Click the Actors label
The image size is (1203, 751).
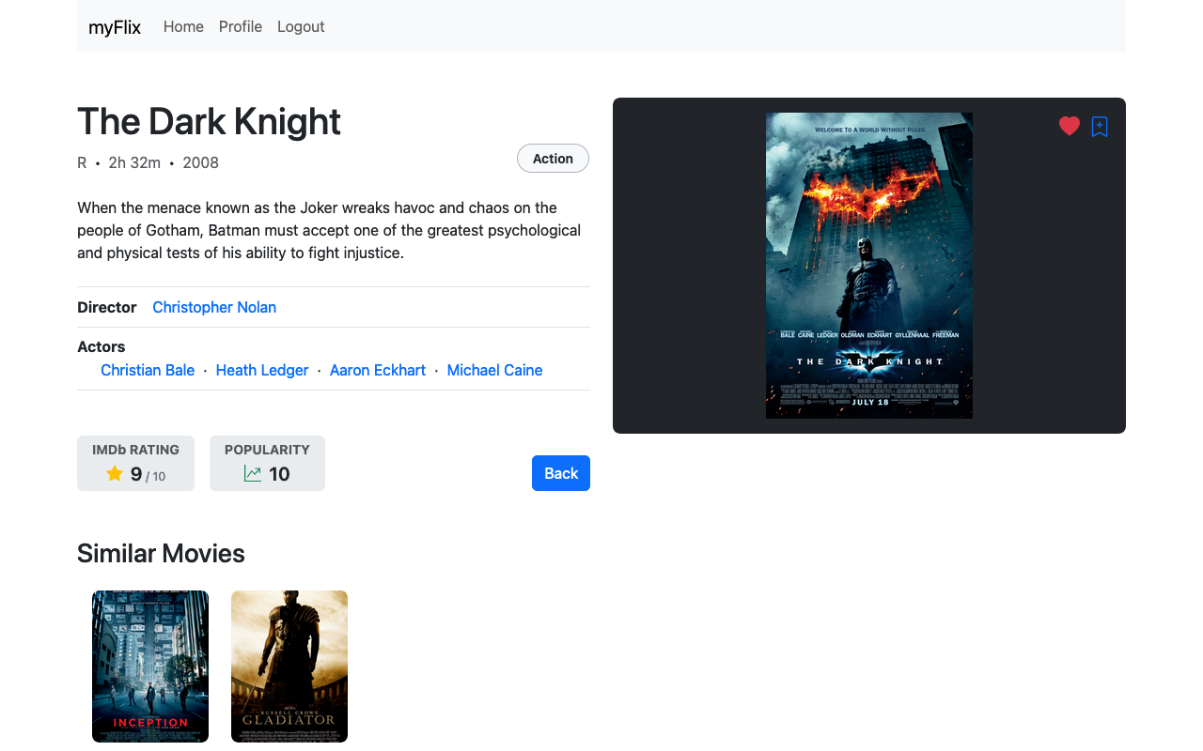(102, 346)
